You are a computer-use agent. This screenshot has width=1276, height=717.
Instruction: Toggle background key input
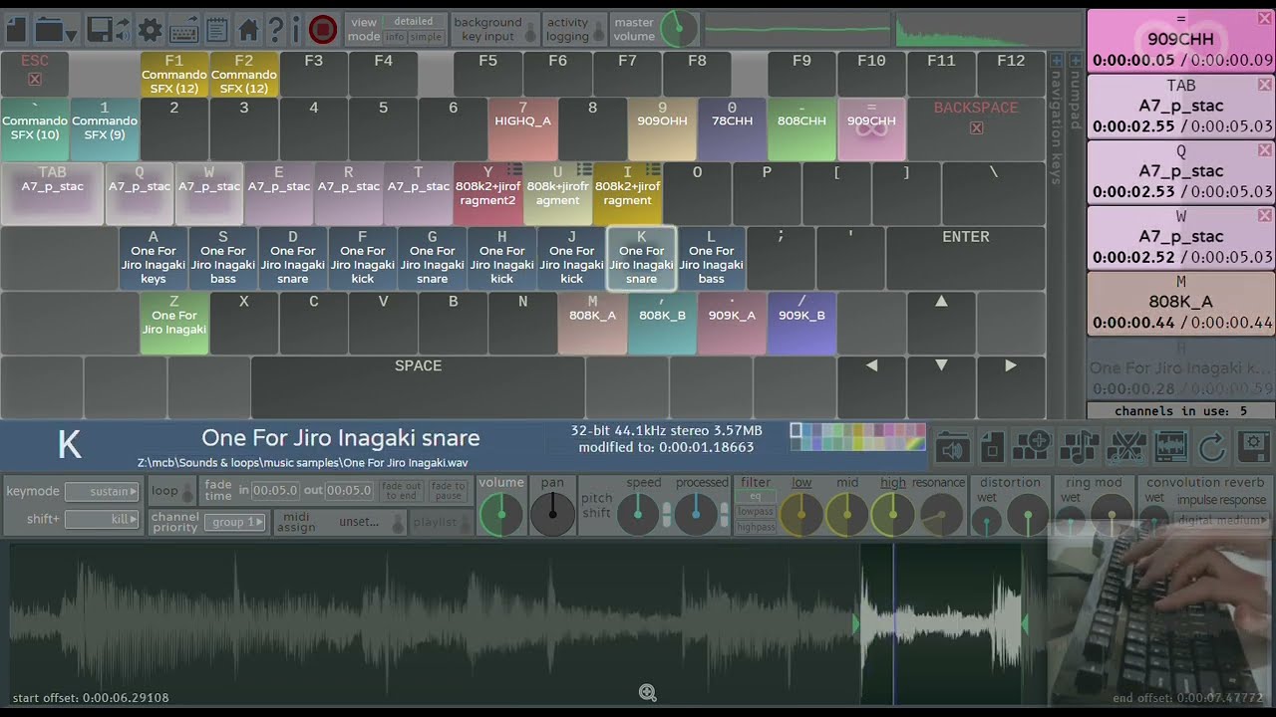tap(530, 34)
